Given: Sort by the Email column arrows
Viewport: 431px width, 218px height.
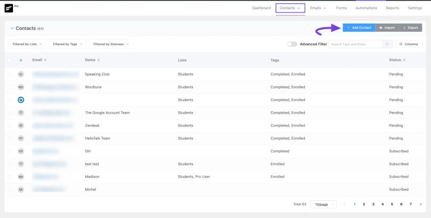Looking at the screenshot, I should (x=45, y=60).
